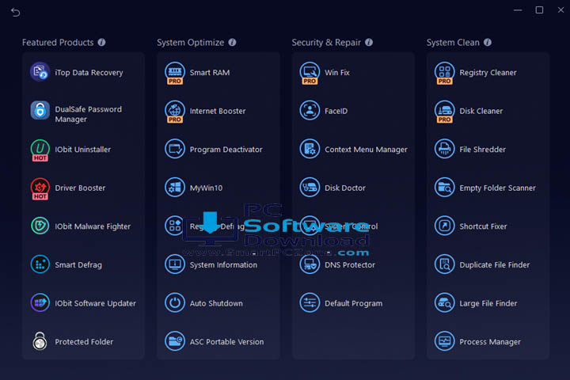The image size is (570, 380).
Task: Select 'DualSafe Password Manager' text
Action: click(89, 114)
